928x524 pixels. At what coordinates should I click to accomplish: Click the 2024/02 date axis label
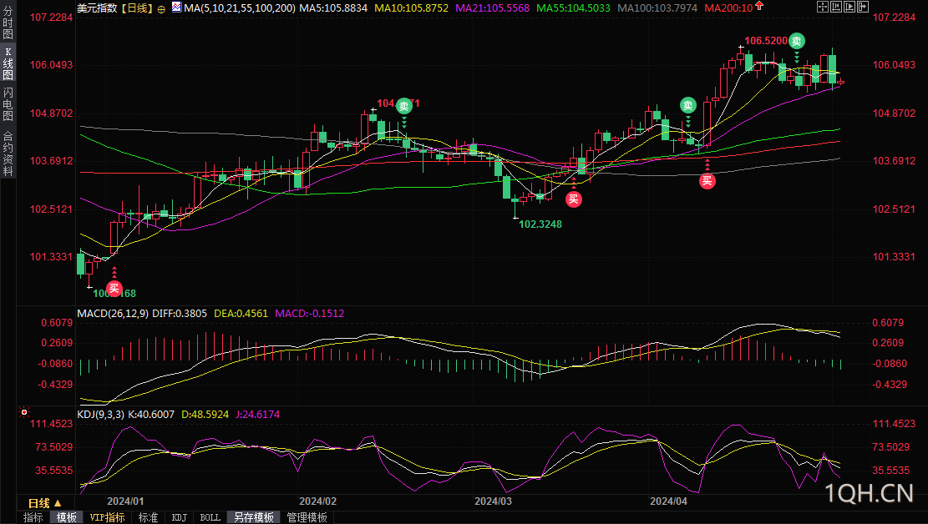click(317, 501)
